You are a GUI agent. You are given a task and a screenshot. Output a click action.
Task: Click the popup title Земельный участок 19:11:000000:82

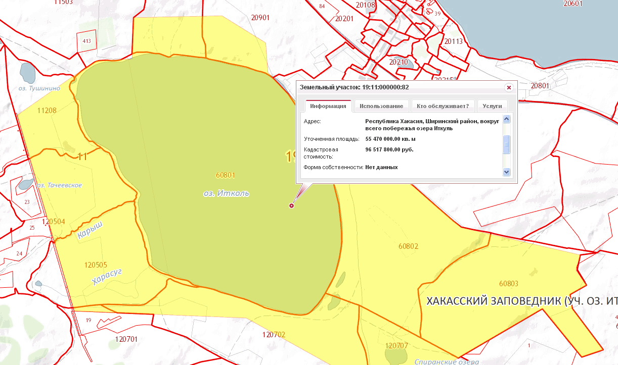[x=354, y=87]
